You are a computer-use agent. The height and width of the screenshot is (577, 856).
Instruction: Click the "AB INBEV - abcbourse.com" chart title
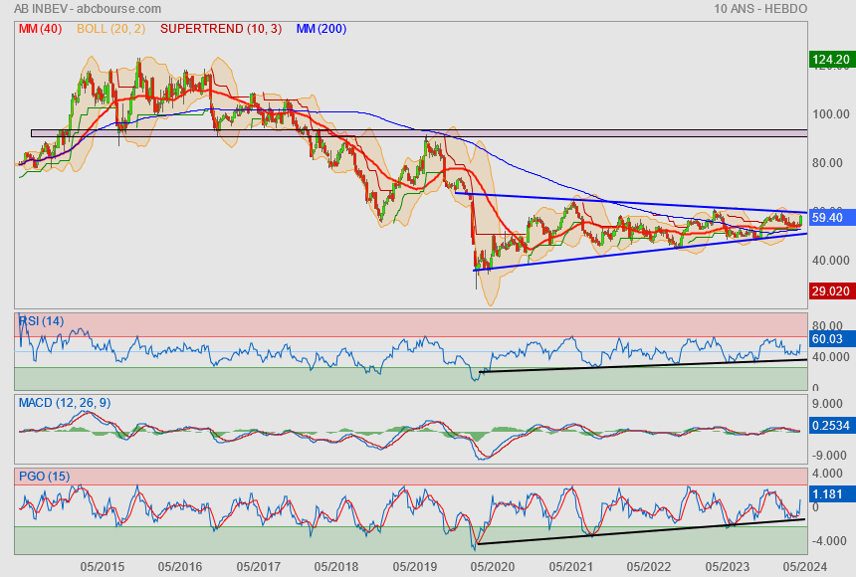(x=88, y=9)
